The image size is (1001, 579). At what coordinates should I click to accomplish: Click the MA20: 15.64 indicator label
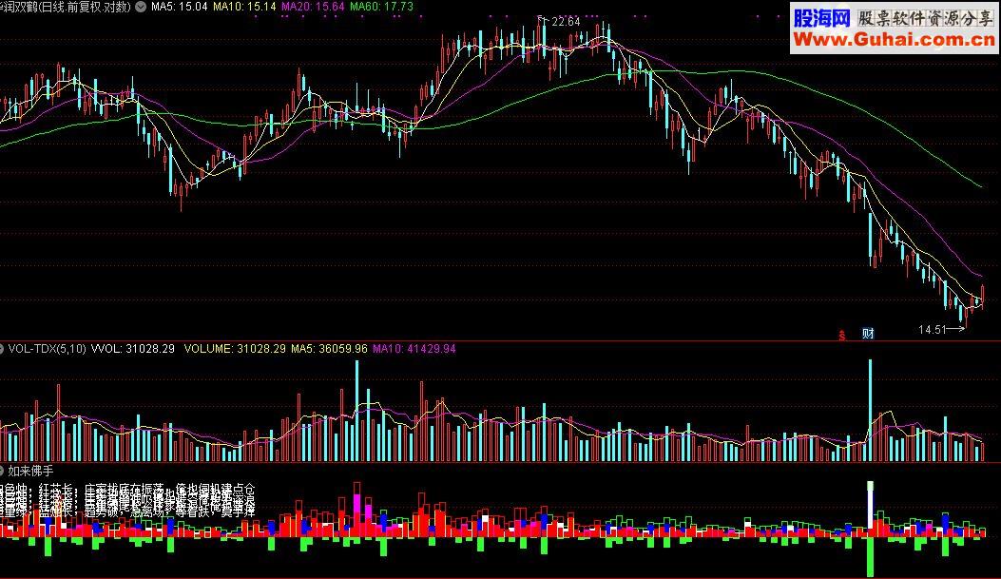313,7
